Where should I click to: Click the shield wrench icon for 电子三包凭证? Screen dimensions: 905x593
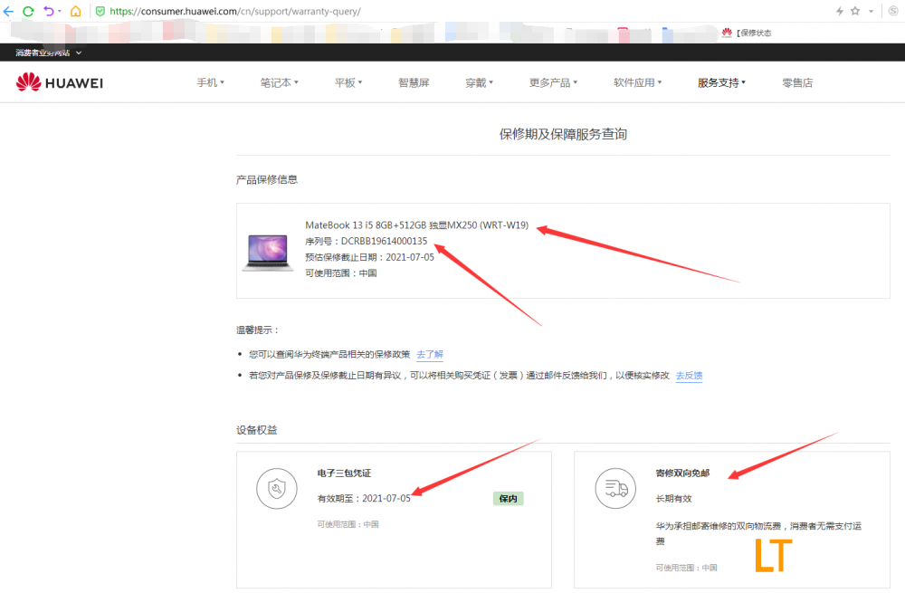coord(277,489)
